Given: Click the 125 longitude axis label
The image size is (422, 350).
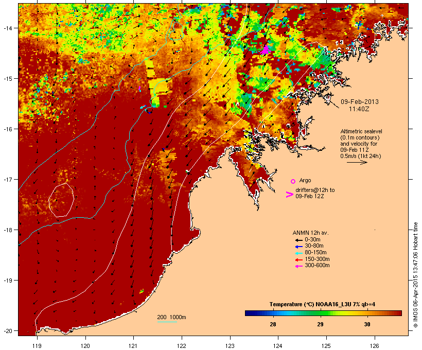Looking at the screenshot, I should [326, 346].
